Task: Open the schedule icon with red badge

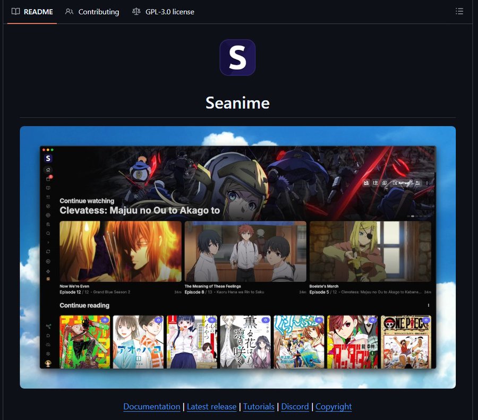Action: (48, 178)
